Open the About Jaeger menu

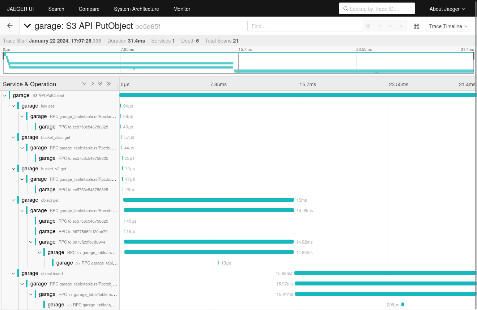tap(447, 9)
